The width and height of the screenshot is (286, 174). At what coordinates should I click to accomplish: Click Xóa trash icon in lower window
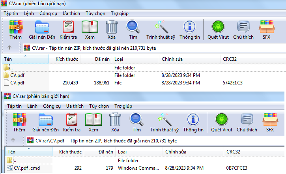115,120
